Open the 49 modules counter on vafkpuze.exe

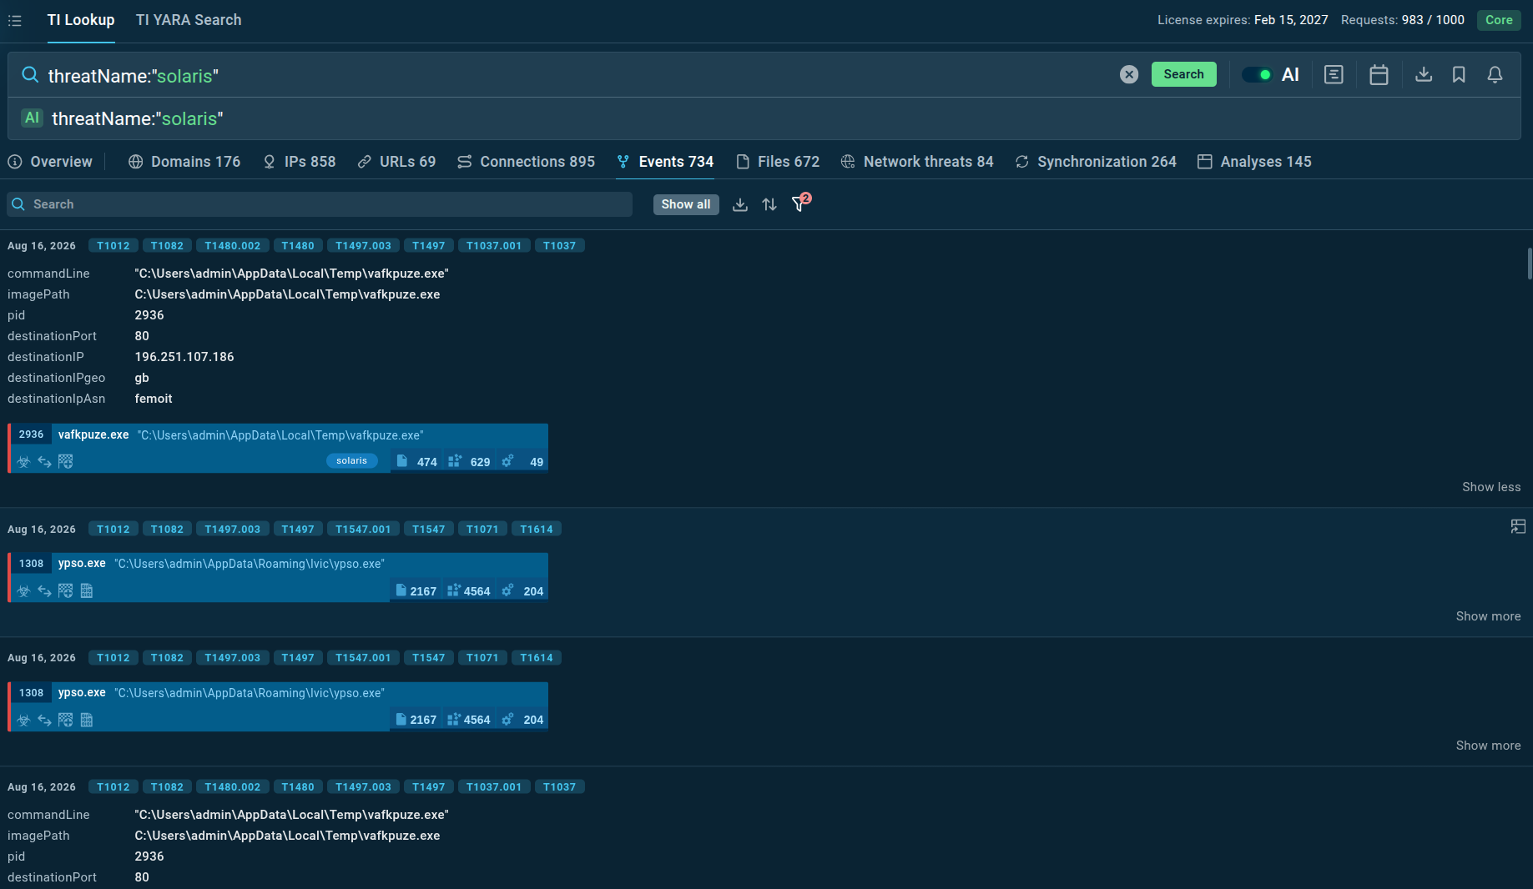click(x=522, y=461)
